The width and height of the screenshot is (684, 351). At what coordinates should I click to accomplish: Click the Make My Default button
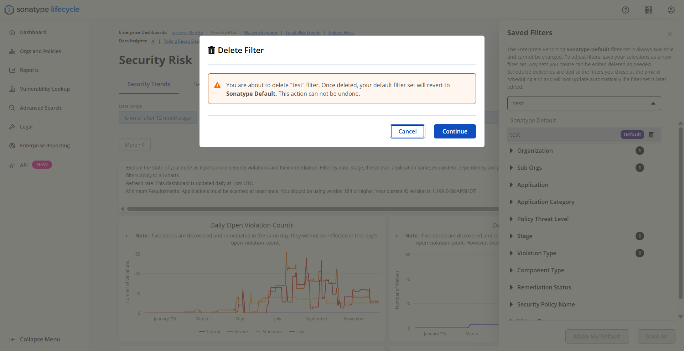click(597, 336)
